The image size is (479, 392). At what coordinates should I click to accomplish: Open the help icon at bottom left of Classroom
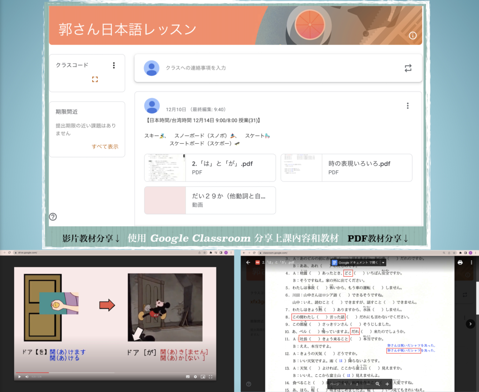[x=53, y=217]
